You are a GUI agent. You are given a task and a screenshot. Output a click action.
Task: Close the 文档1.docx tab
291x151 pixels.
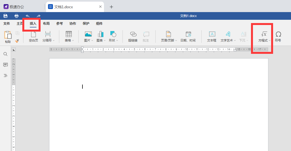[100, 7]
